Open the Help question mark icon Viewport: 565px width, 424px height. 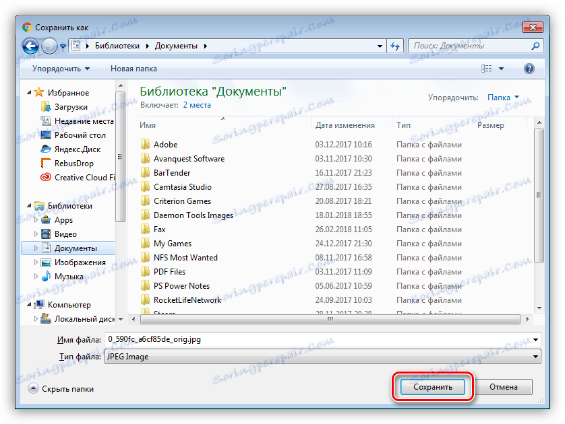coord(529,68)
